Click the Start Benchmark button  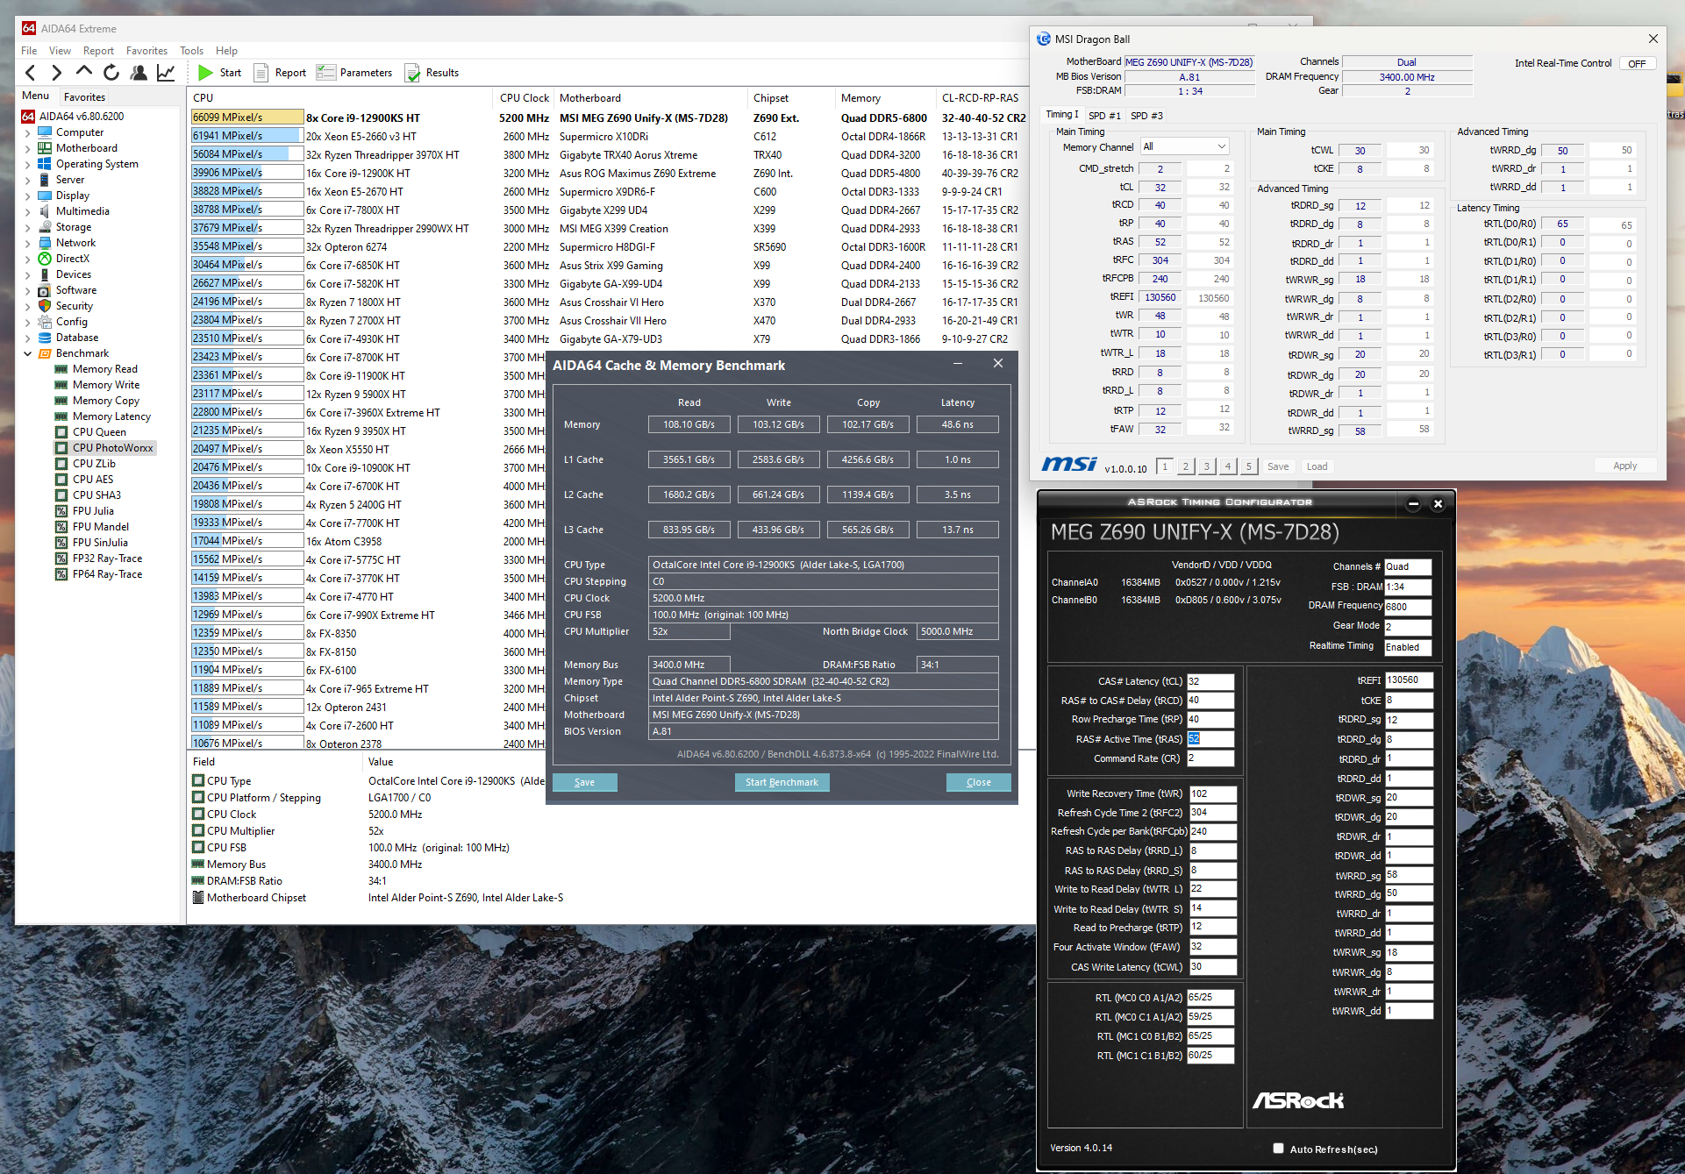(x=782, y=782)
